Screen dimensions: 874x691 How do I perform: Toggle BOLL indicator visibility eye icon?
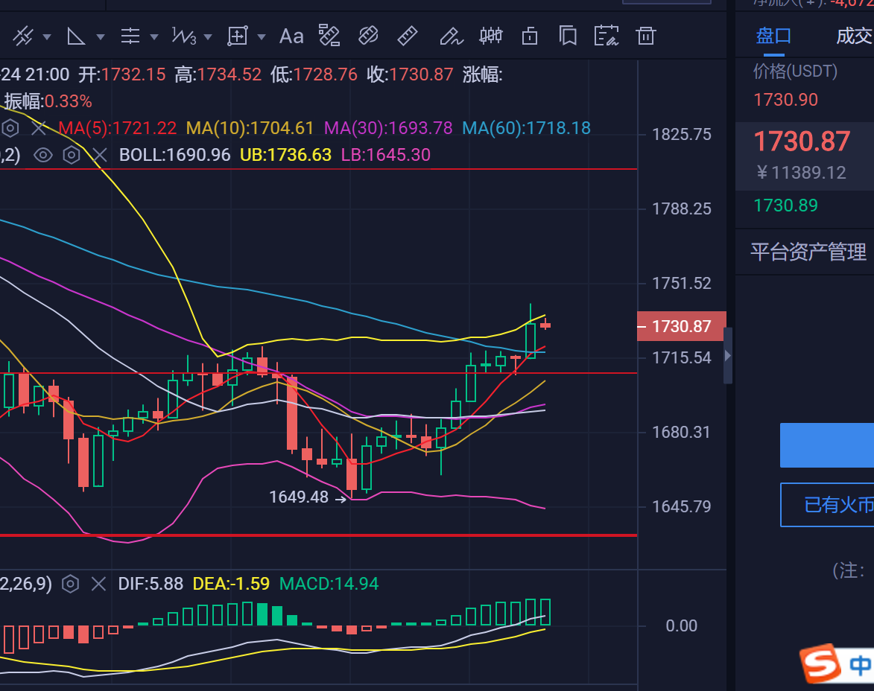pyautogui.click(x=43, y=155)
